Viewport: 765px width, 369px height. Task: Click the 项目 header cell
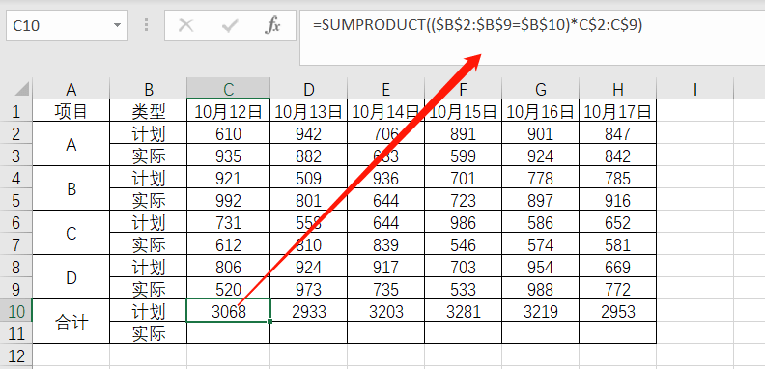(x=71, y=111)
